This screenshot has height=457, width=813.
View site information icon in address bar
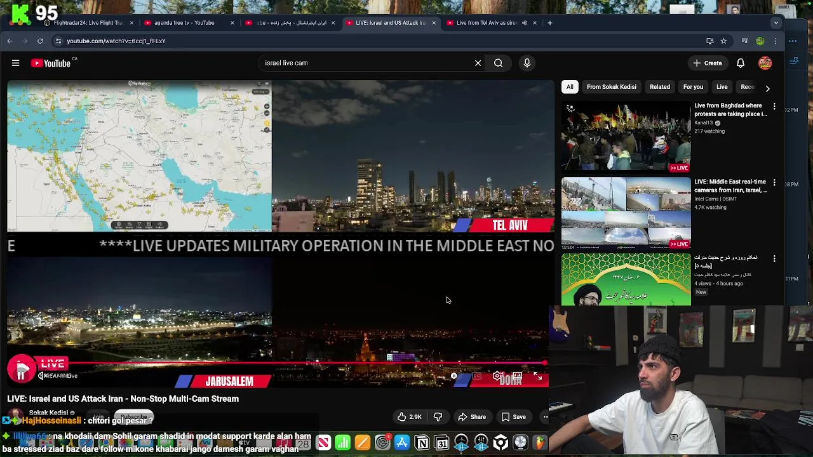click(x=58, y=41)
